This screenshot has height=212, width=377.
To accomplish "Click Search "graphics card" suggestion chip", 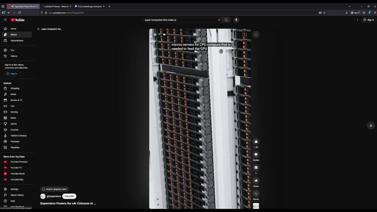I will [54, 189].
